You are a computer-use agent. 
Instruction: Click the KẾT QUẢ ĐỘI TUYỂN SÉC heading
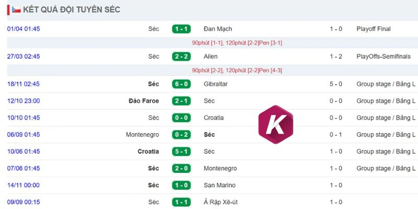point(72,9)
